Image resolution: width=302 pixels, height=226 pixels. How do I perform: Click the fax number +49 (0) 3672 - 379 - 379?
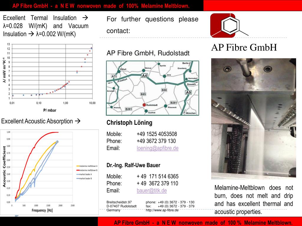pyautogui.click(x=176, y=206)
